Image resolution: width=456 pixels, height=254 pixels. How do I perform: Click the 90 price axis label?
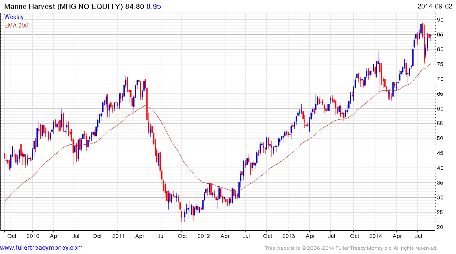[x=440, y=20]
